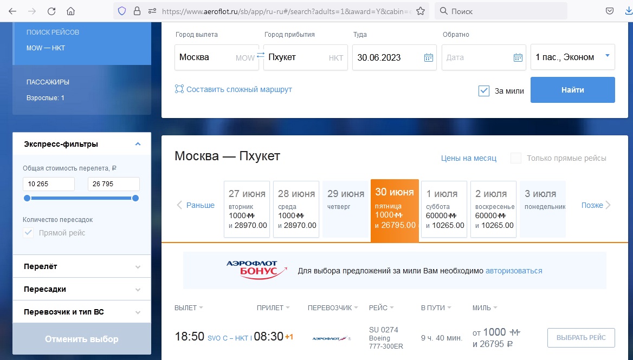Click the 'авторизоваться' link
Viewport: 633px width, 360px height.
(x=513, y=271)
